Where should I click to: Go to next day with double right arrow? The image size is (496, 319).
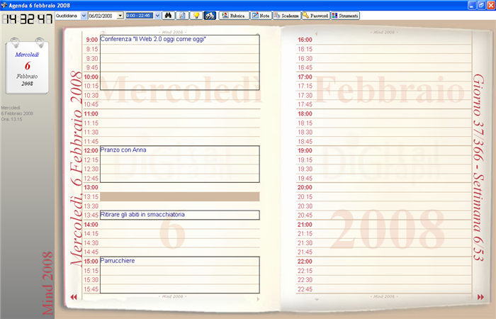[x=480, y=297]
